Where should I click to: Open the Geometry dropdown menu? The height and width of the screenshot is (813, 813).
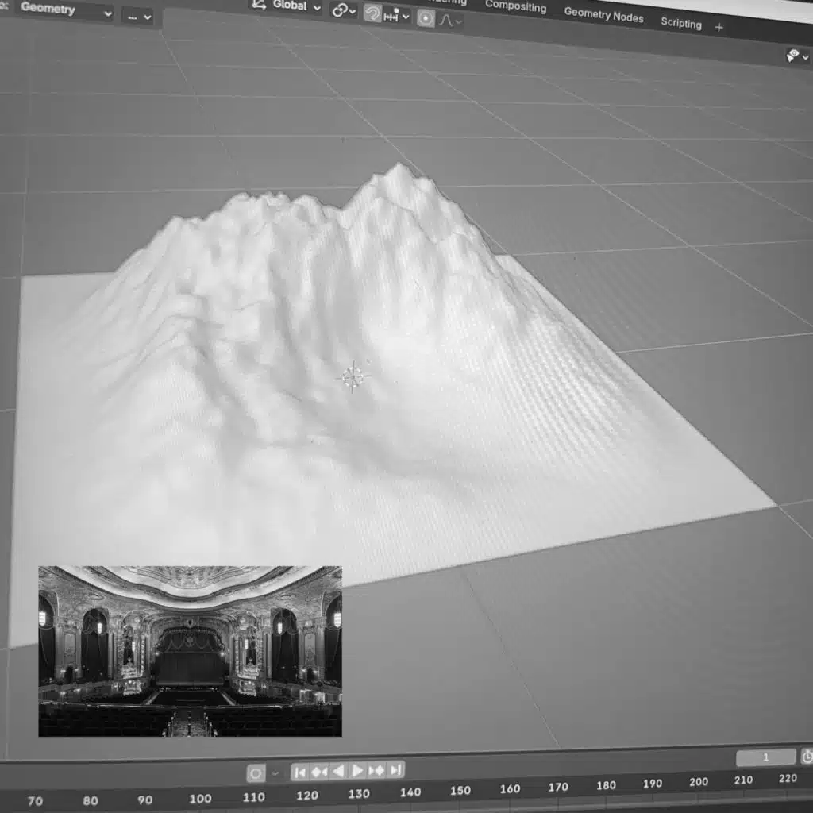coord(64,10)
